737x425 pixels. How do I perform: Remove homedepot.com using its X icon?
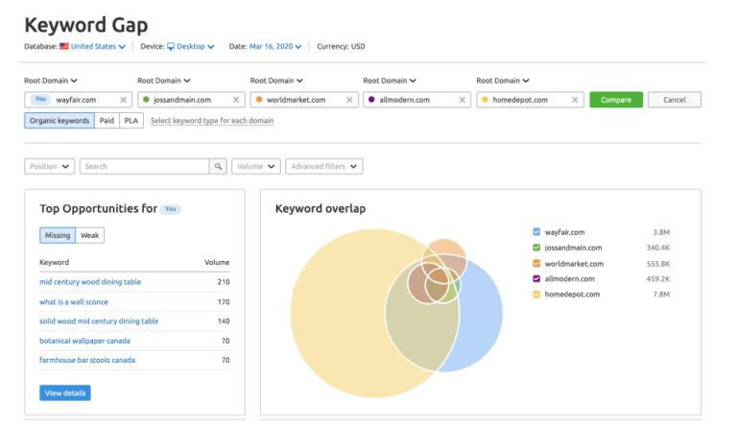coord(576,100)
